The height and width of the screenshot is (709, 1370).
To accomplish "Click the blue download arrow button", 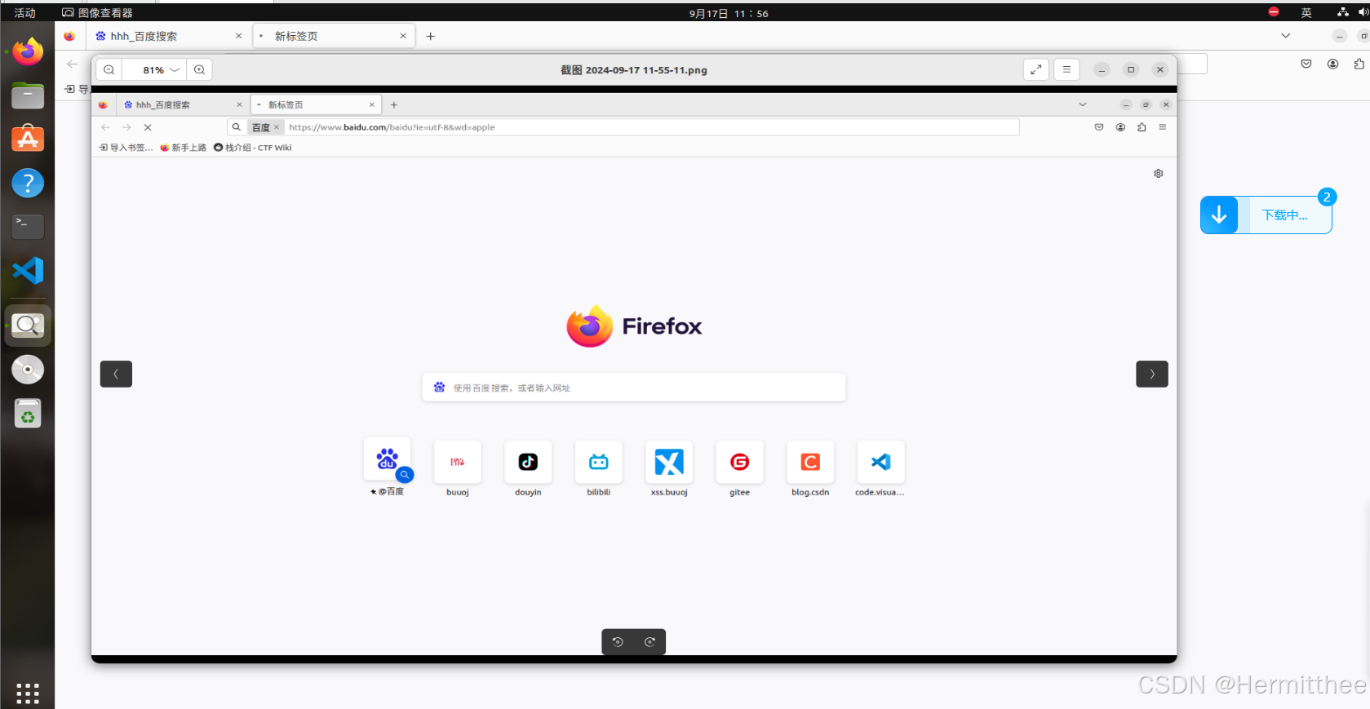I will point(1219,215).
